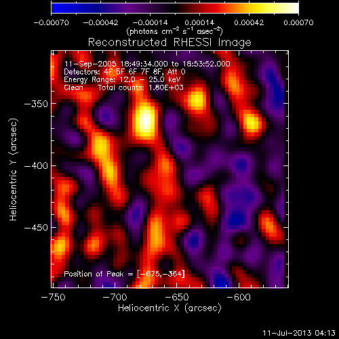Viewport: 339px width, 339px height.
Task: Click the -350 tick label on Y axis
Action: click(36, 104)
